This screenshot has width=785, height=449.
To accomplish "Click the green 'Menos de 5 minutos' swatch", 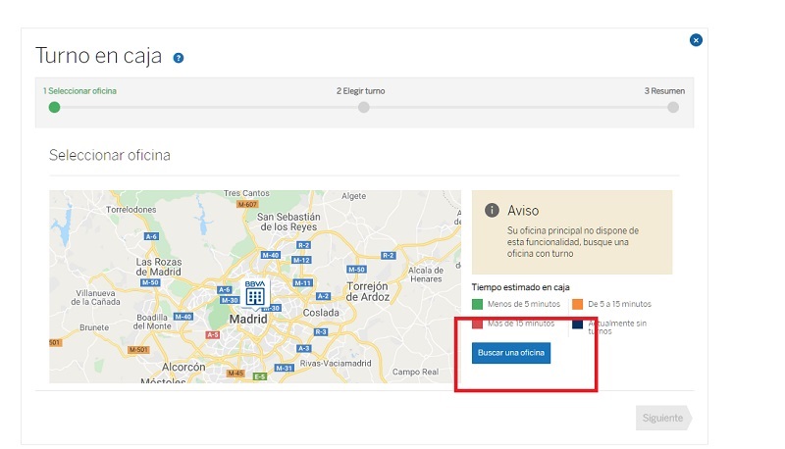I will click(x=480, y=304).
